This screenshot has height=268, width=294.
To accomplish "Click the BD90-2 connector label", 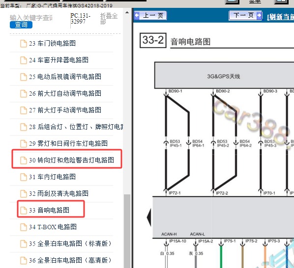I will coord(223,91).
